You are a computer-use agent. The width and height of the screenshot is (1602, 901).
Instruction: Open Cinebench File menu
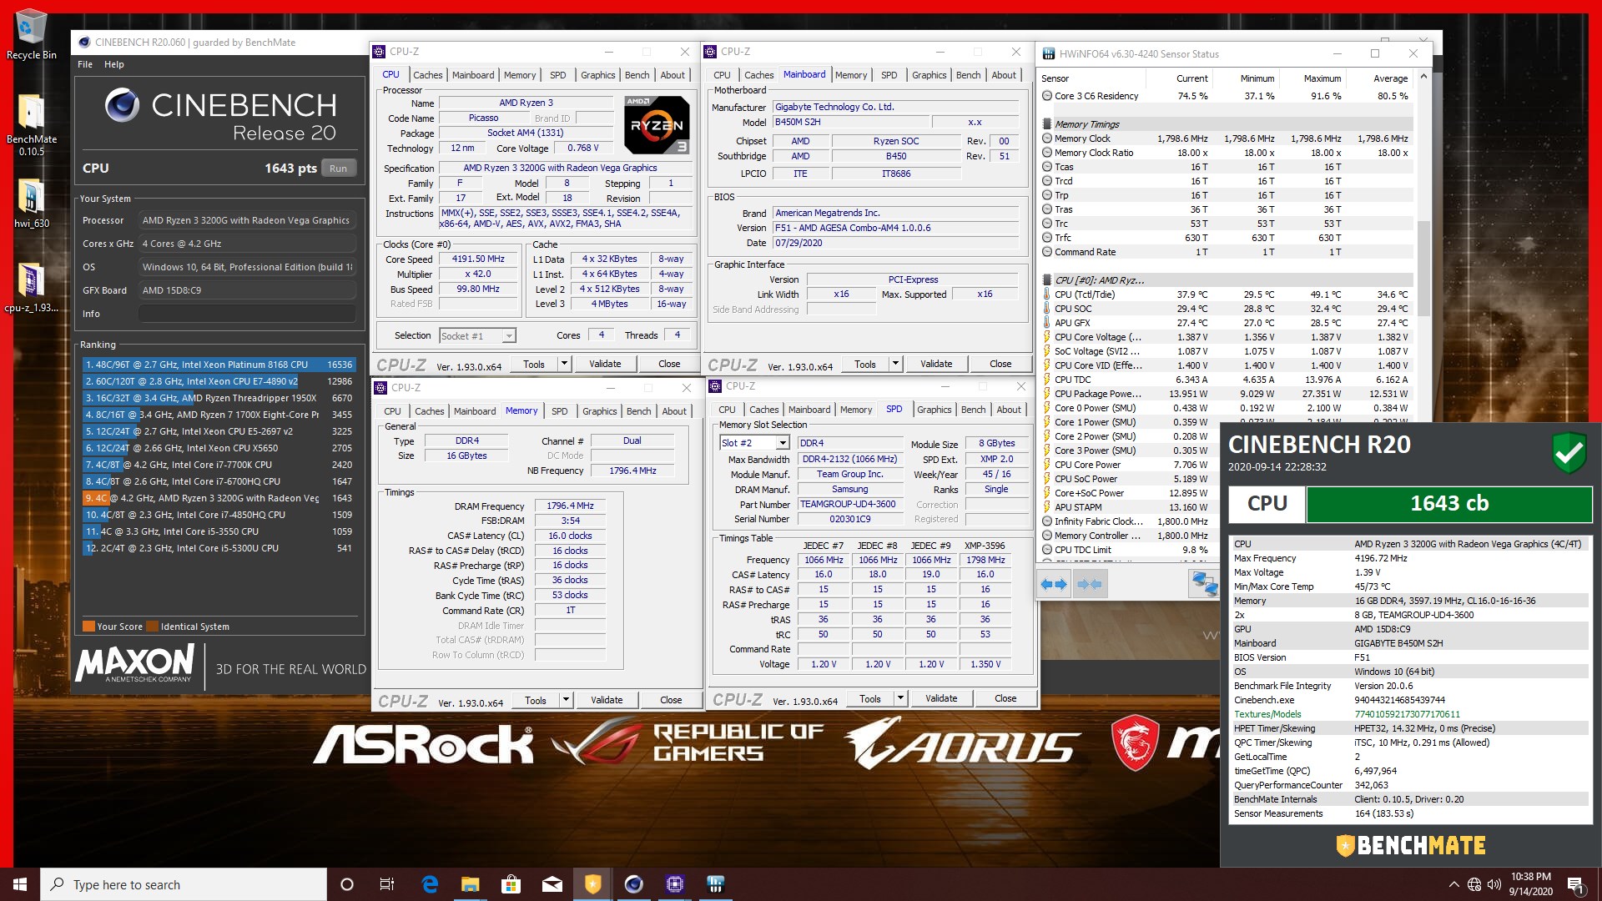85,64
